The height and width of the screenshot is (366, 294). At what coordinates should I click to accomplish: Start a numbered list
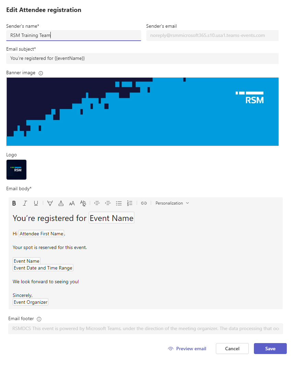(130, 203)
